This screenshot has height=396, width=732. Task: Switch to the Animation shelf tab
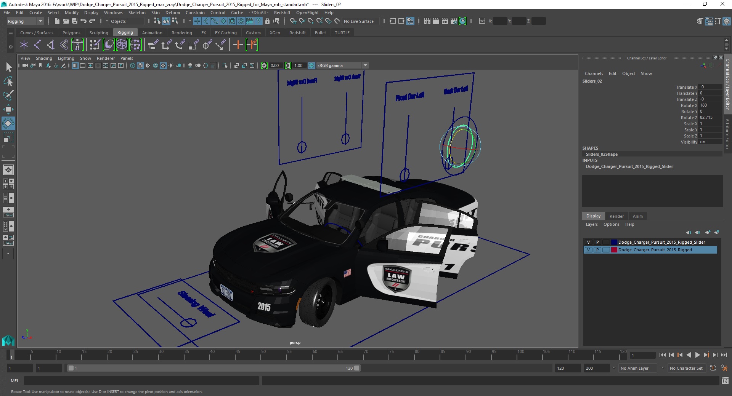tap(152, 33)
